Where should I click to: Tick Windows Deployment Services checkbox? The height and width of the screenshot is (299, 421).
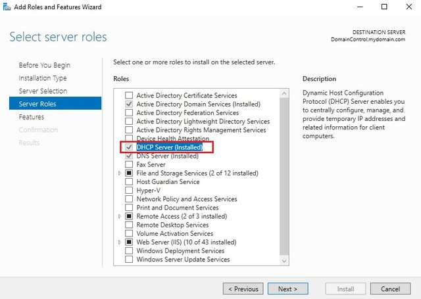[x=129, y=251]
